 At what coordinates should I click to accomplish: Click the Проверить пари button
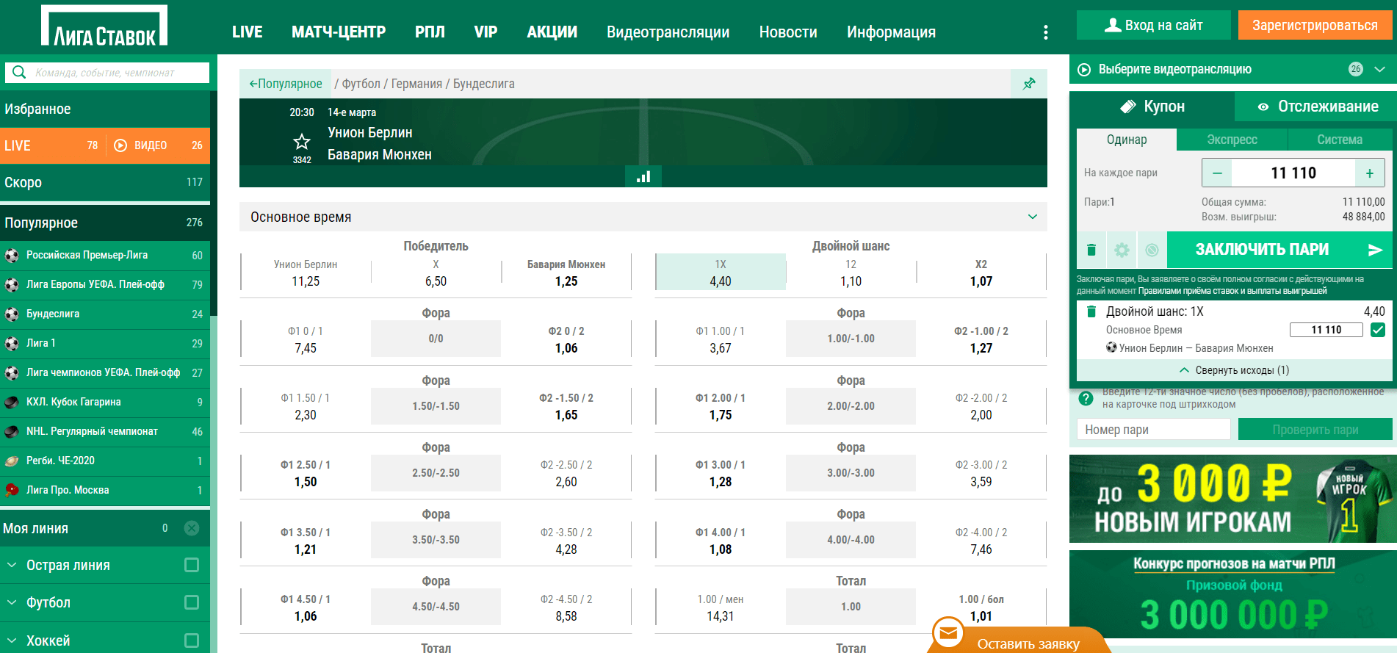pyautogui.click(x=1315, y=430)
